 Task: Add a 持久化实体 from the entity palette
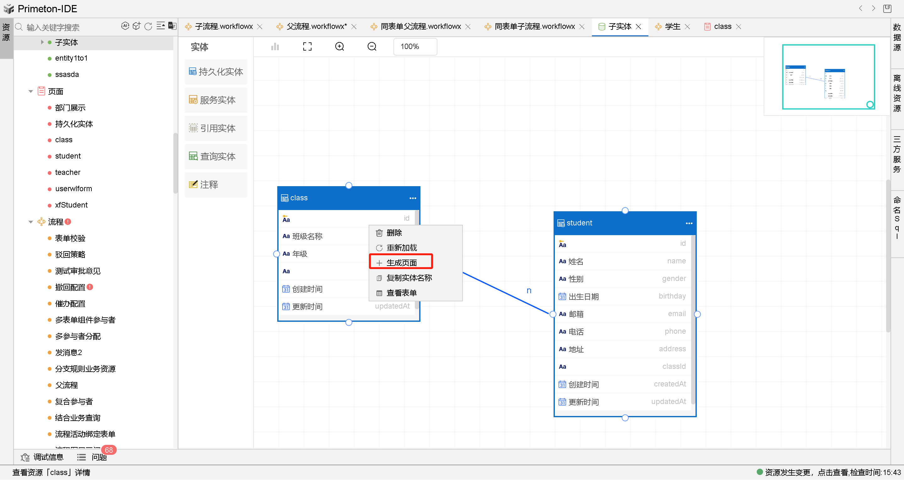click(216, 72)
